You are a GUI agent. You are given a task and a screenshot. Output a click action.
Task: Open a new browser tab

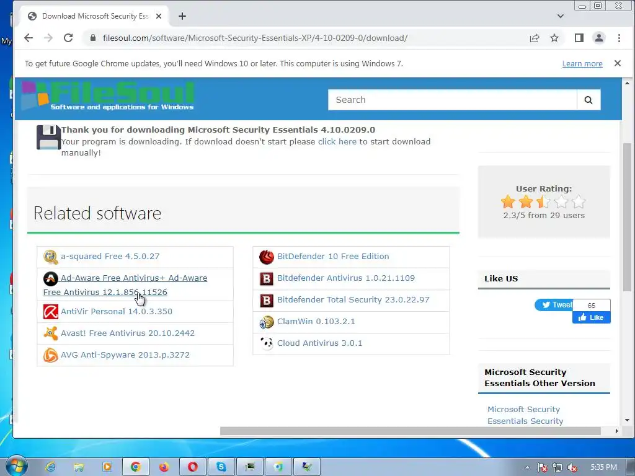click(x=182, y=16)
